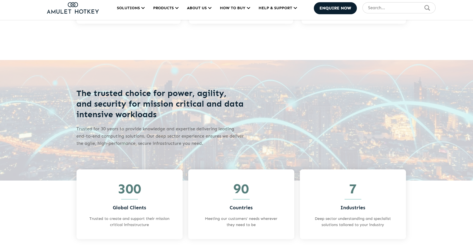Open the Solutions menu label

[x=128, y=8]
